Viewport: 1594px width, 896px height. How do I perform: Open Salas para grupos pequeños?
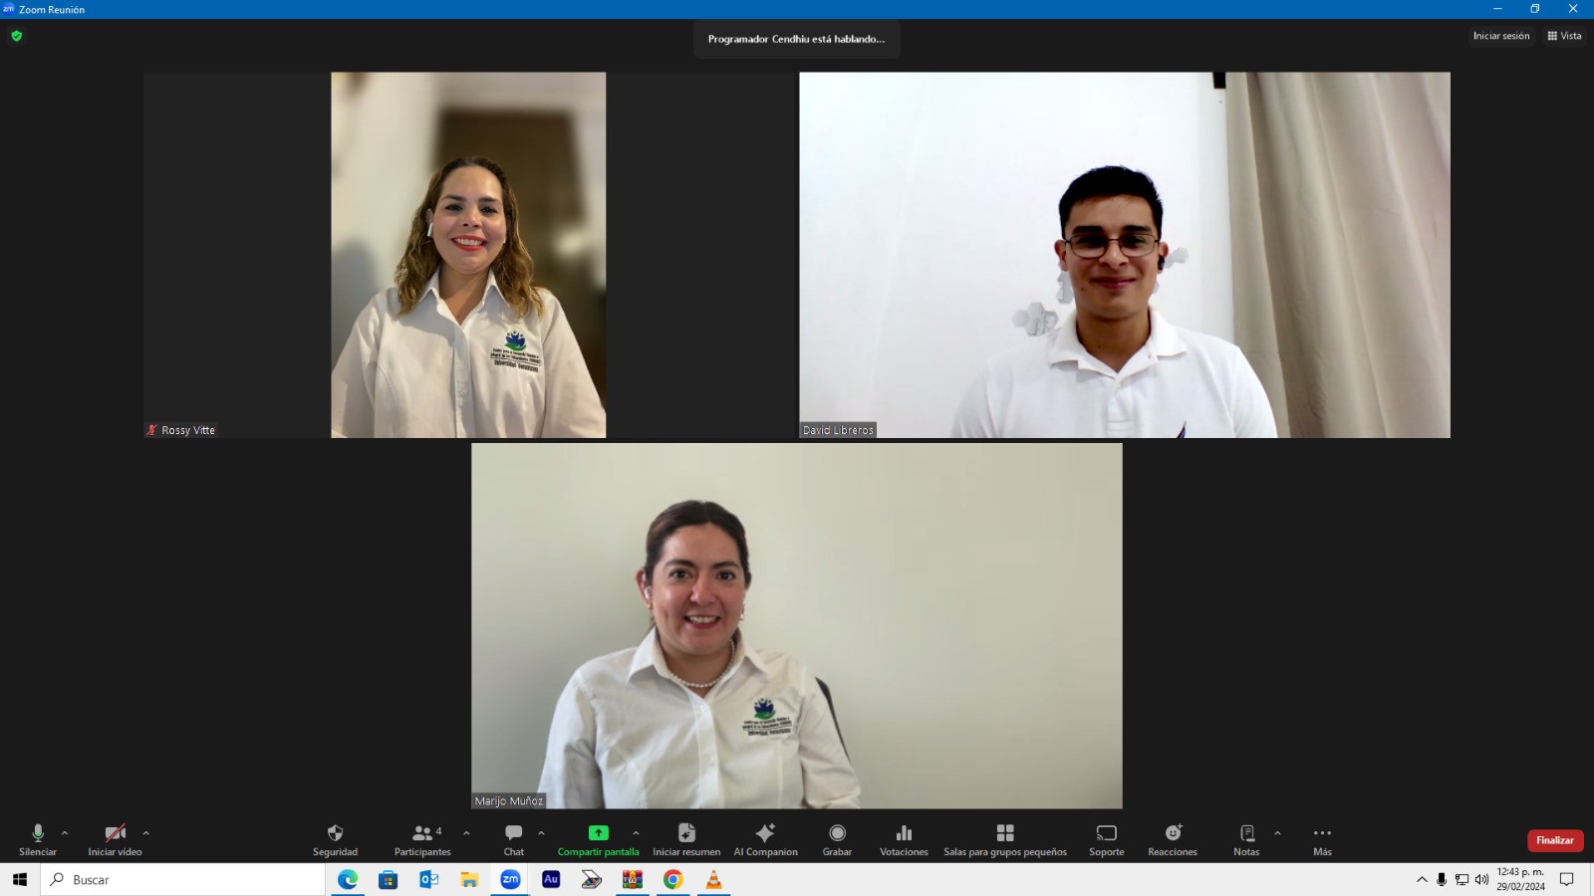click(1004, 833)
